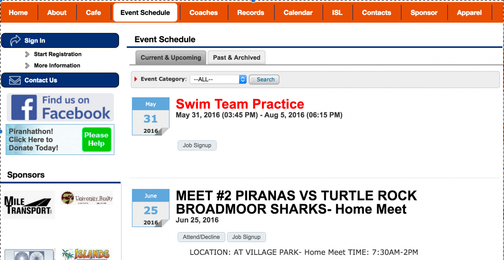The height and width of the screenshot is (260, 504).
Task: Click Job Signup under Swim Team Practice
Action: pyautogui.click(x=197, y=145)
